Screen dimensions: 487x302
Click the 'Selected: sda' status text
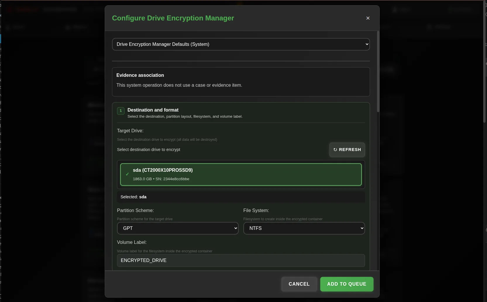(x=133, y=197)
